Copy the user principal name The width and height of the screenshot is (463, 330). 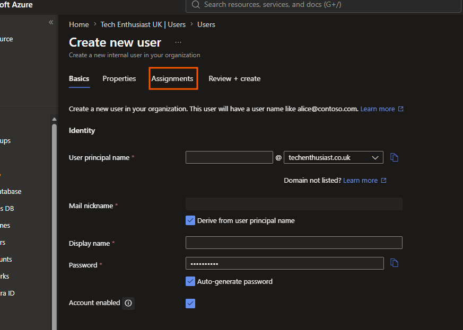[394, 157]
